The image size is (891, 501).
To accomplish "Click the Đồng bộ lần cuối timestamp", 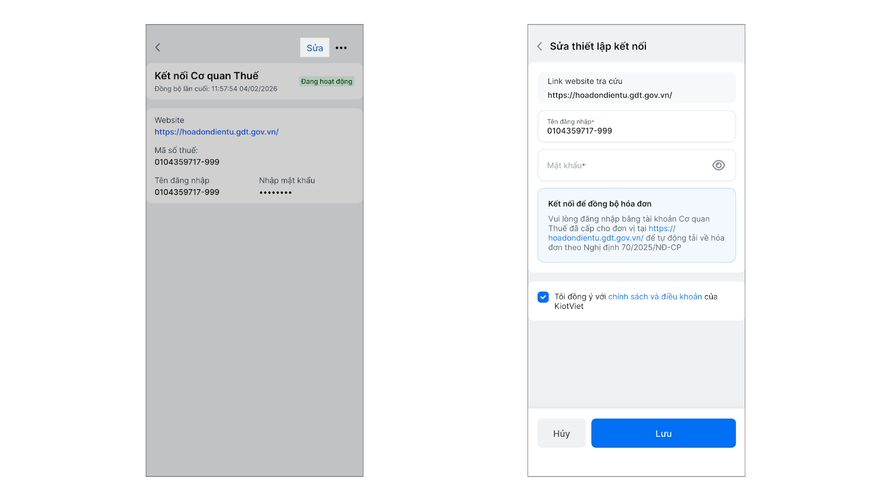I will pyautogui.click(x=216, y=89).
